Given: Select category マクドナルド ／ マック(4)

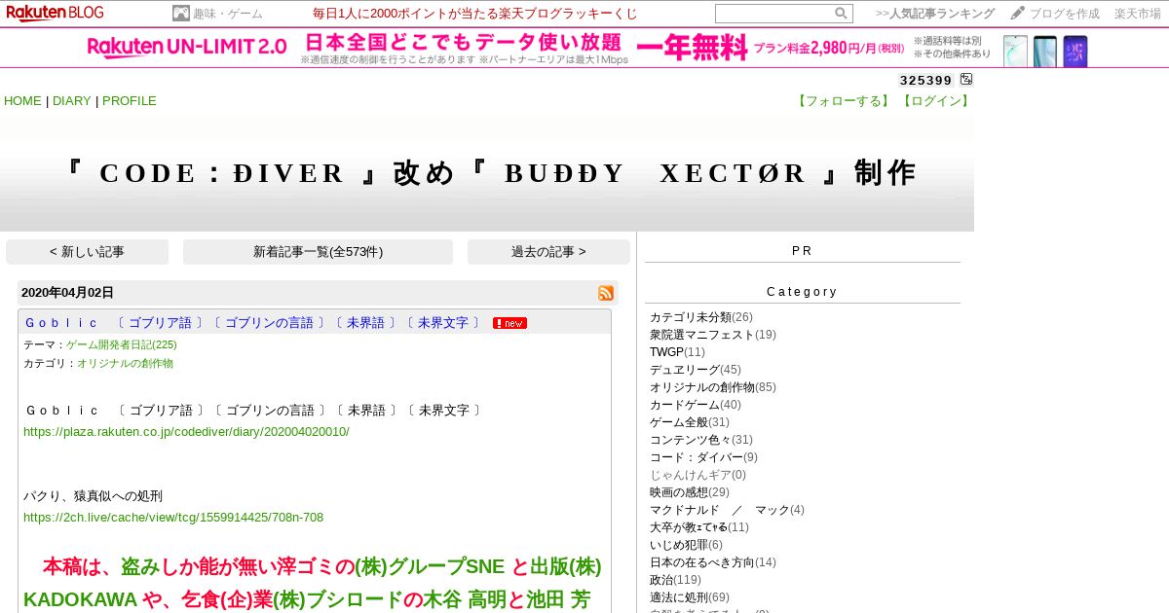Looking at the screenshot, I should pos(727,510).
